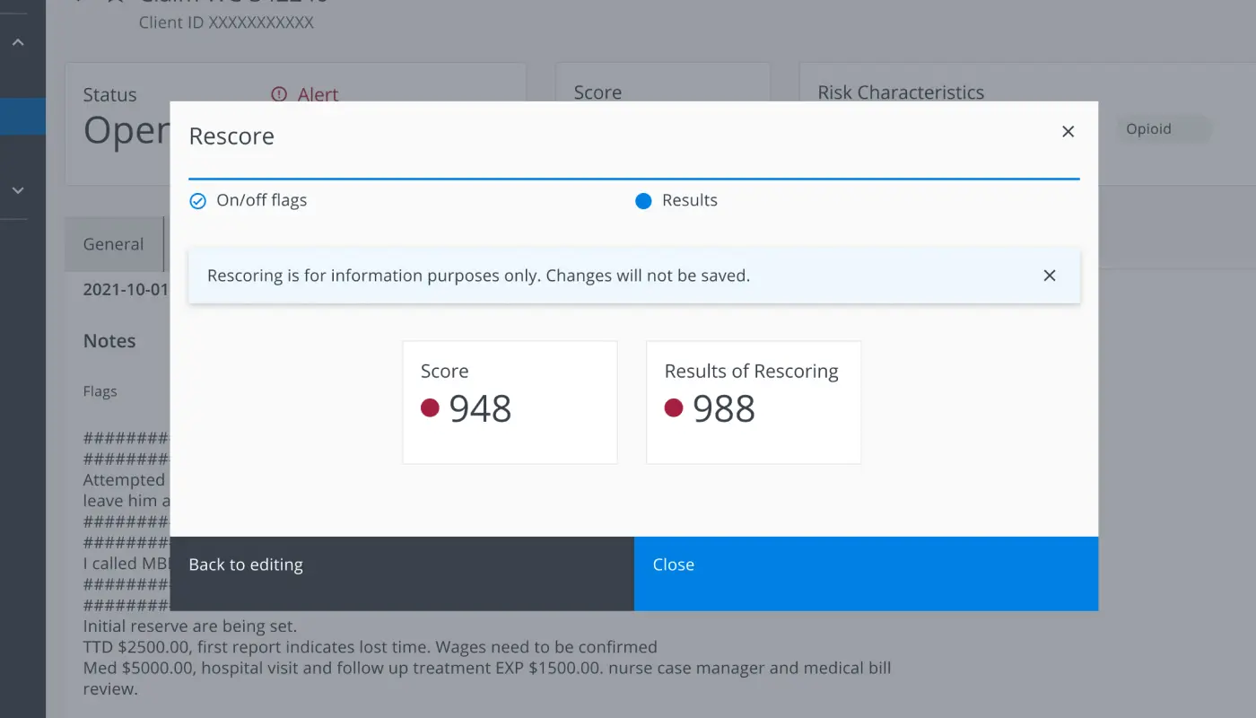Select the Results step label
The width and height of the screenshot is (1256, 718).
(x=689, y=201)
